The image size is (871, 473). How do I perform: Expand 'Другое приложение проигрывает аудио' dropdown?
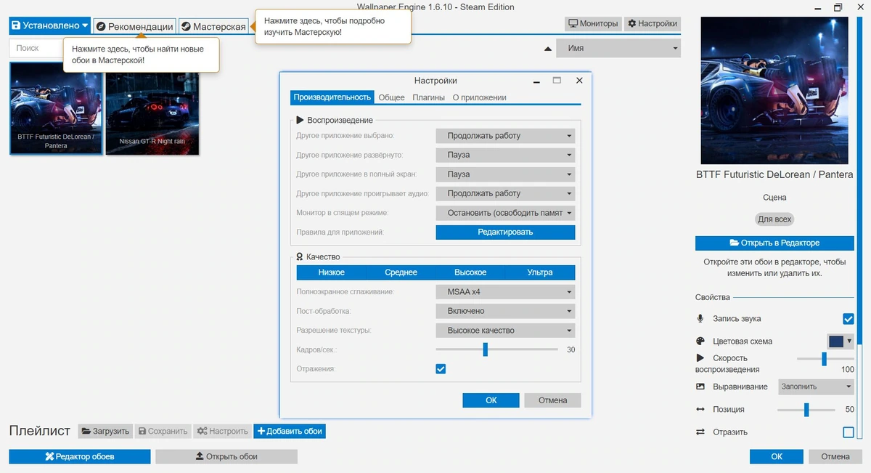(x=505, y=193)
